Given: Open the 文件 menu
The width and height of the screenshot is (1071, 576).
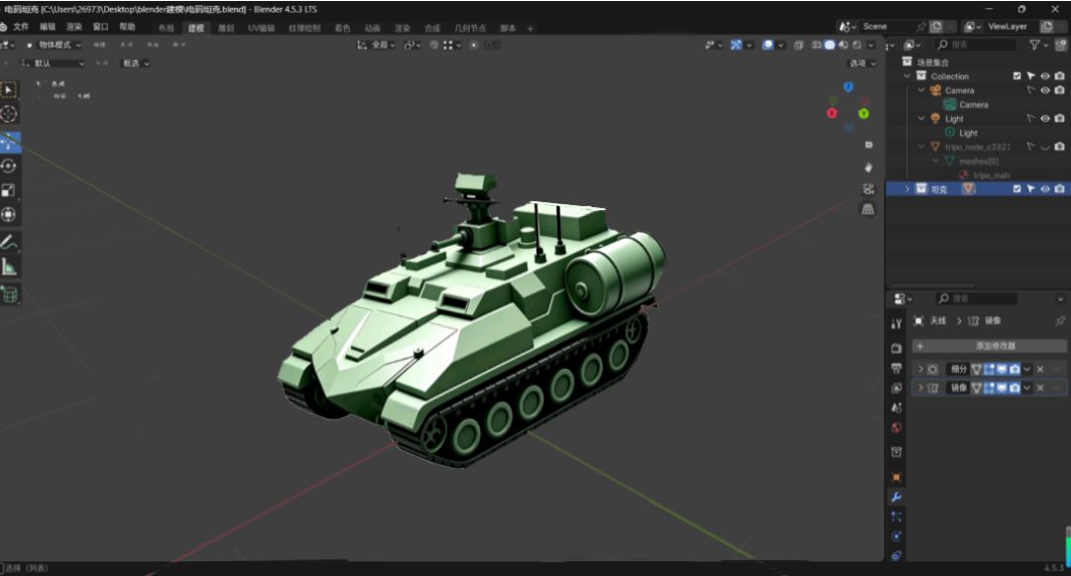Looking at the screenshot, I should click(21, 27).
